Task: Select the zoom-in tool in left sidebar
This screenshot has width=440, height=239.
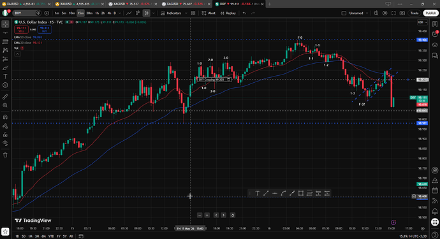Action: pos(5,105)
